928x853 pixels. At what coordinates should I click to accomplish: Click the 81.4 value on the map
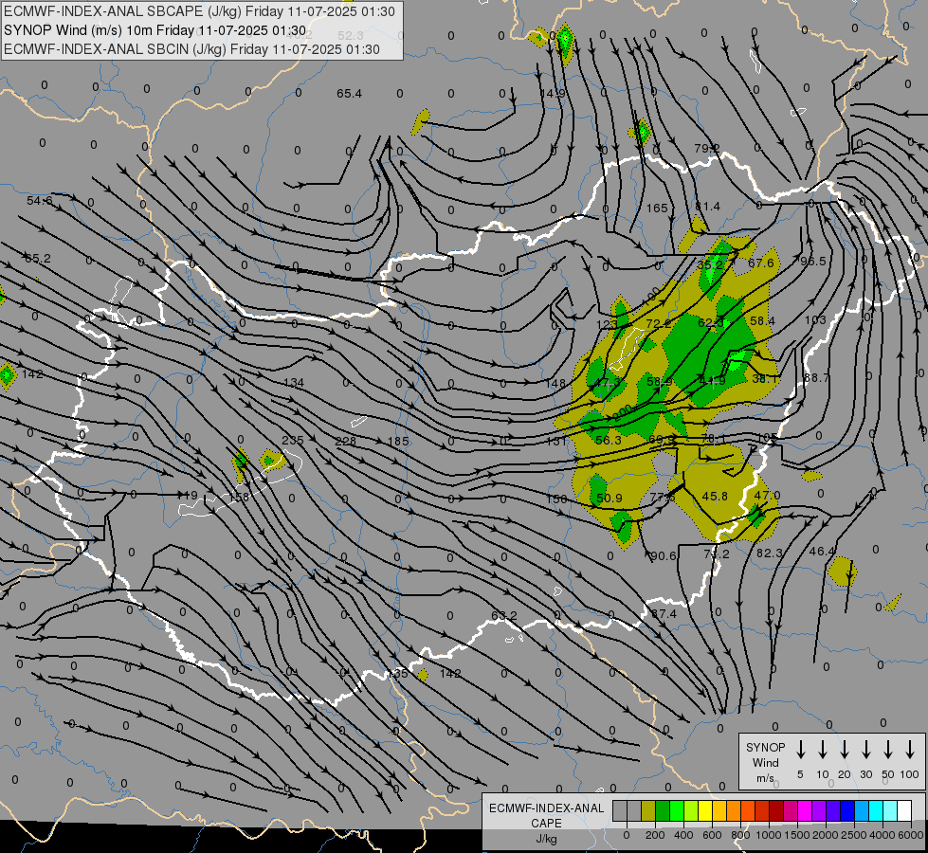click(x=708, y=207)
